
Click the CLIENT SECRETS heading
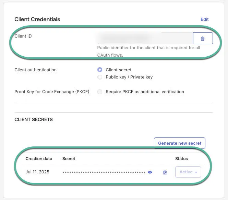[34, 119]
